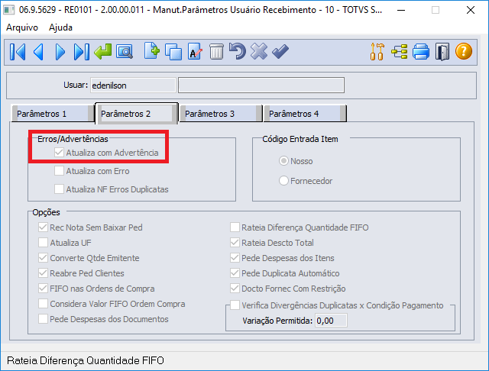Modify the record with the edit icon

pyautogui.click(x=195, y=52)
